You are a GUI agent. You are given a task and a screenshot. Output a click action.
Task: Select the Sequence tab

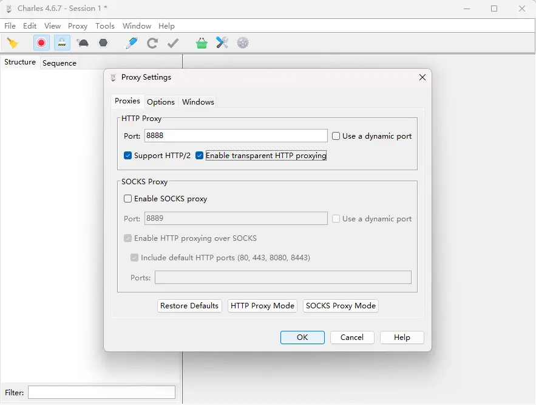click(59, 63)
